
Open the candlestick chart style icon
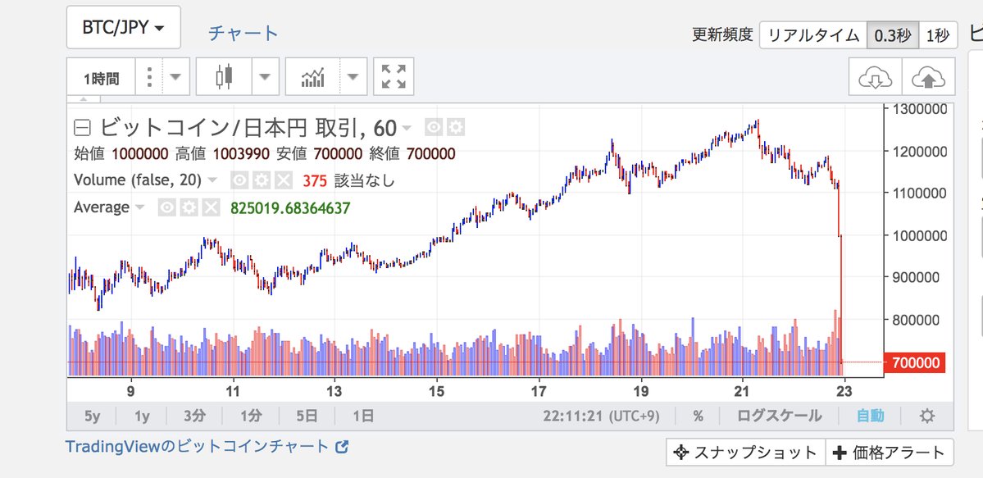click(224, 76)
